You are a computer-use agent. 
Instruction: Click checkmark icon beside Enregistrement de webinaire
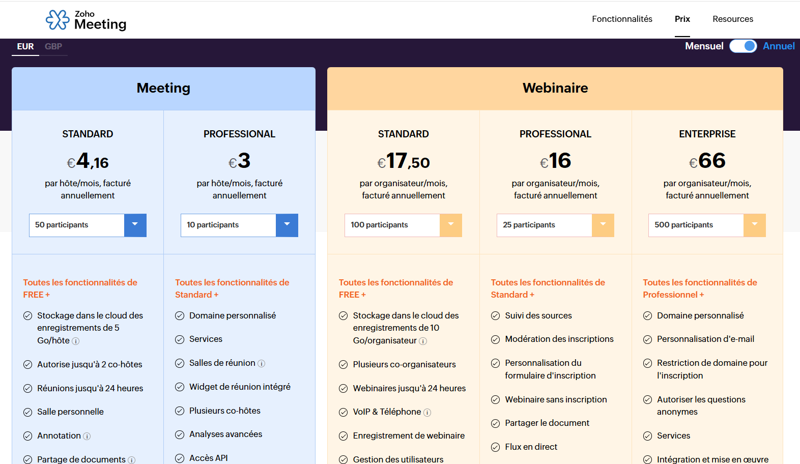pyautogui.click(x=344, y=436)
